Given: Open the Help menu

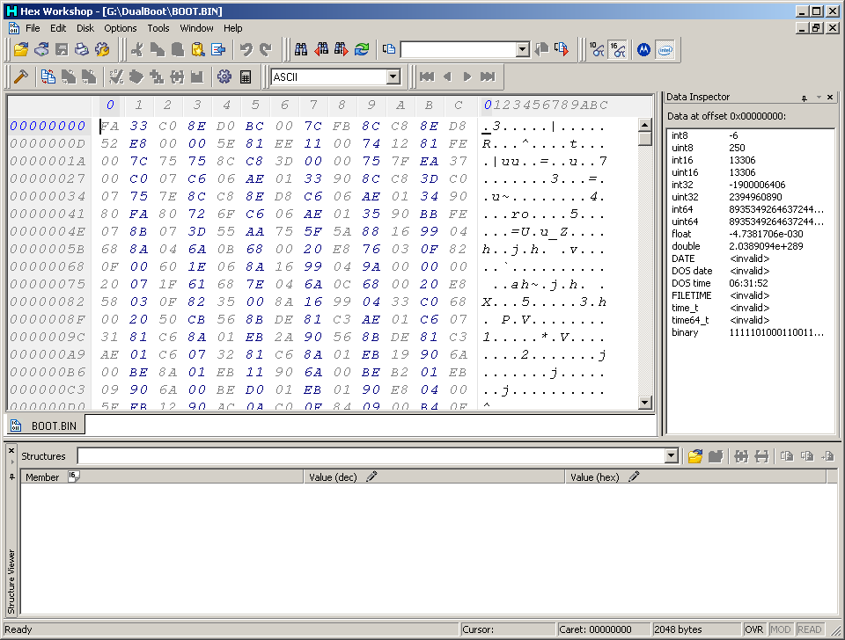Looking at the screenshot, I should tap(232, 28).
